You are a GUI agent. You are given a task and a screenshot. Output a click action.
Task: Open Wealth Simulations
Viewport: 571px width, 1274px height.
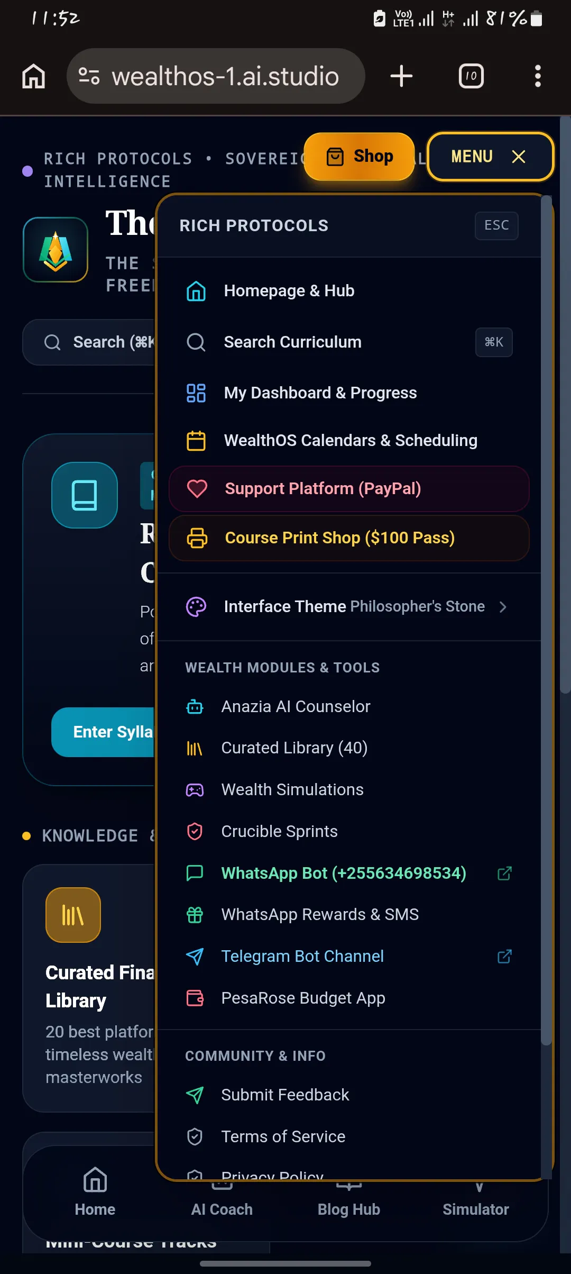click(x=349, y=790)
